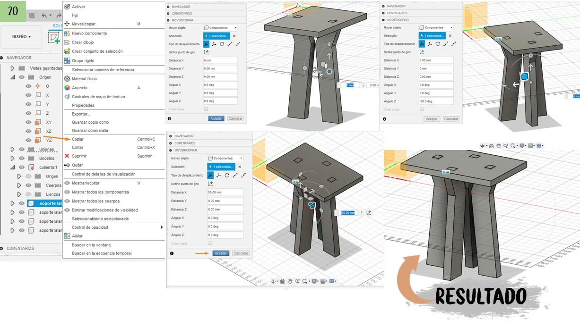Click the origin point O icon in browser
Viewport: 580px width, 328px height.
38,86
